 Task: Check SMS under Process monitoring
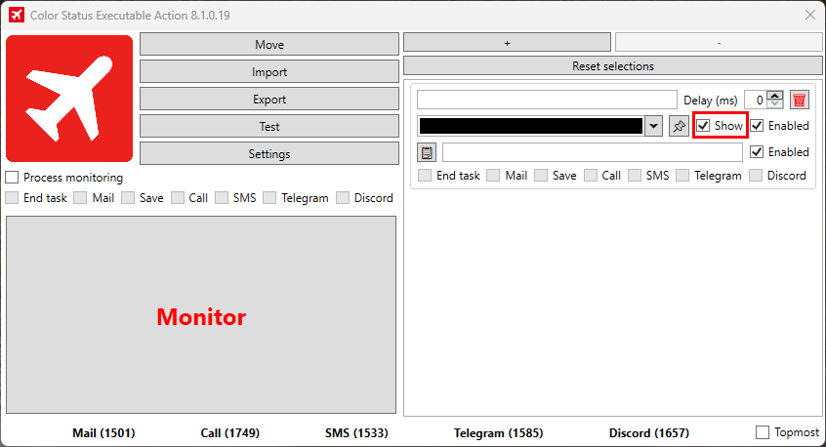[222, 198]
